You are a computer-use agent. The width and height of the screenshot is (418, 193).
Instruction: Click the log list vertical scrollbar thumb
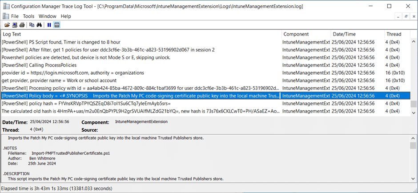[x=414, y=104]
